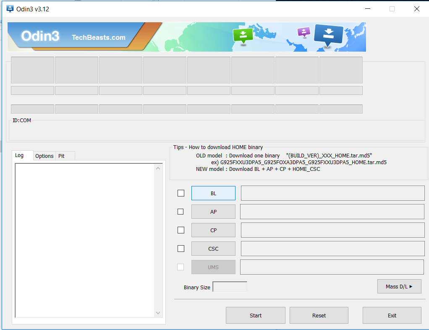The image size is (429, 330).
Task: Toggle the disabled UMS checkbox
Action: [x=180, y=267]
